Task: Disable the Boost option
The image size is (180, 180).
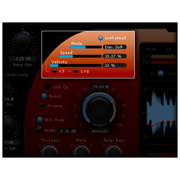Action: pos(44,96)
